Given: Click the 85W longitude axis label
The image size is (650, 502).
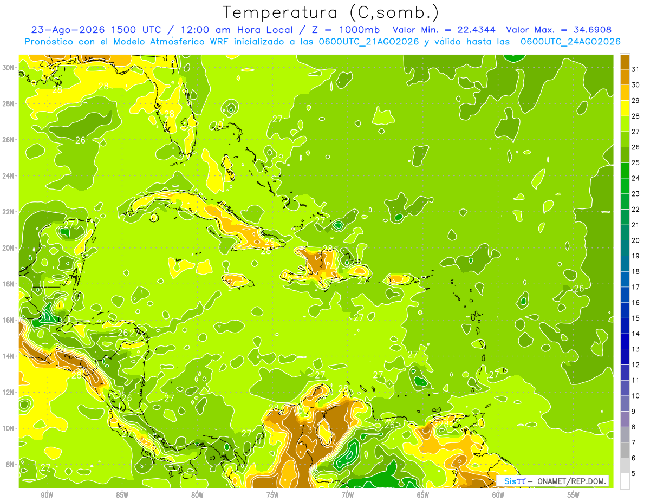Looking at the screenshot, I should point(122,495).
